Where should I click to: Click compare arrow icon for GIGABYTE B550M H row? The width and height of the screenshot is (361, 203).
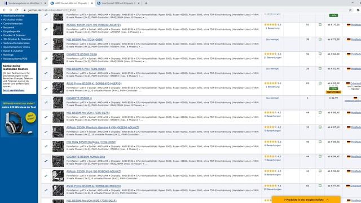[46, 103]
